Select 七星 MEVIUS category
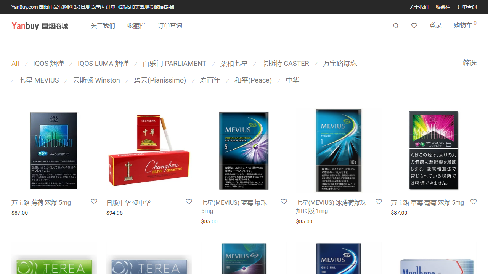 39,80
